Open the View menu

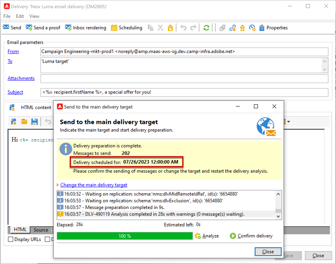click(x=34, y=16)
